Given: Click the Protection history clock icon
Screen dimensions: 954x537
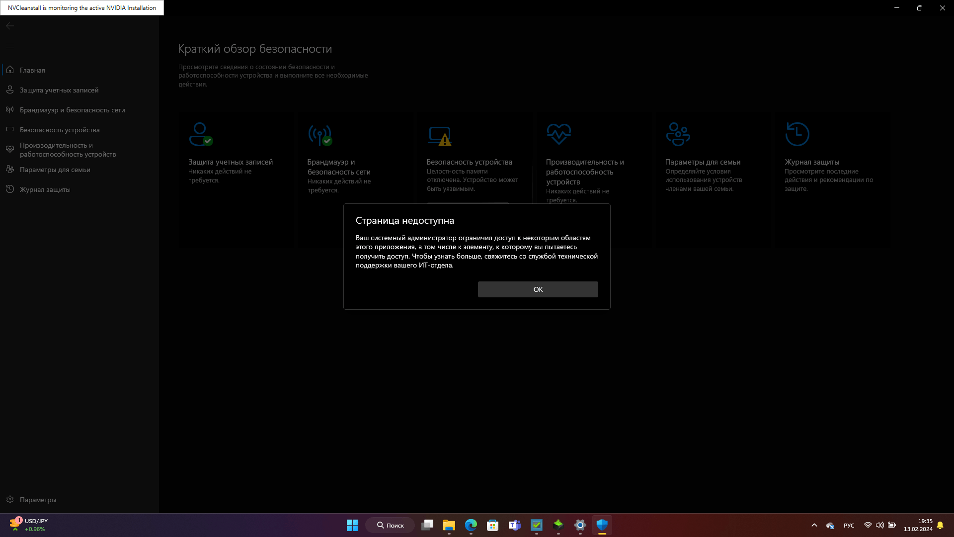Looking at the screenshot, I should point(797,134).
